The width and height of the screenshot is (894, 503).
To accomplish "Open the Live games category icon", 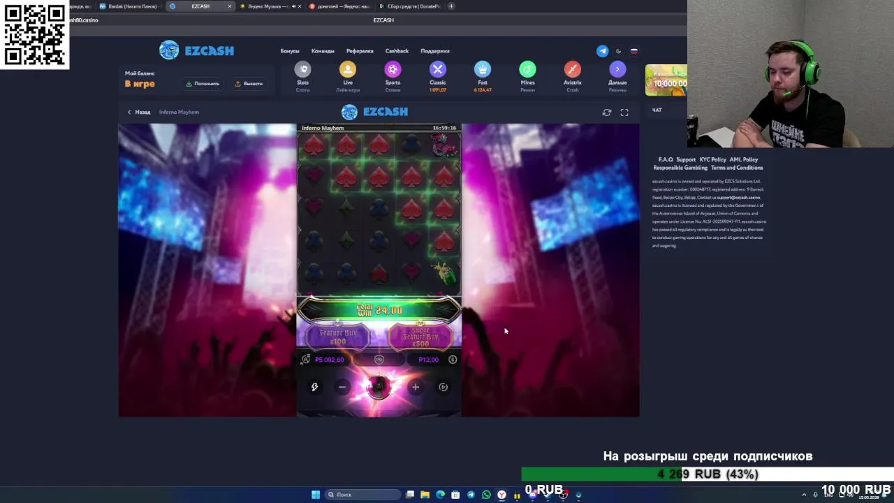I will [348, 69].
